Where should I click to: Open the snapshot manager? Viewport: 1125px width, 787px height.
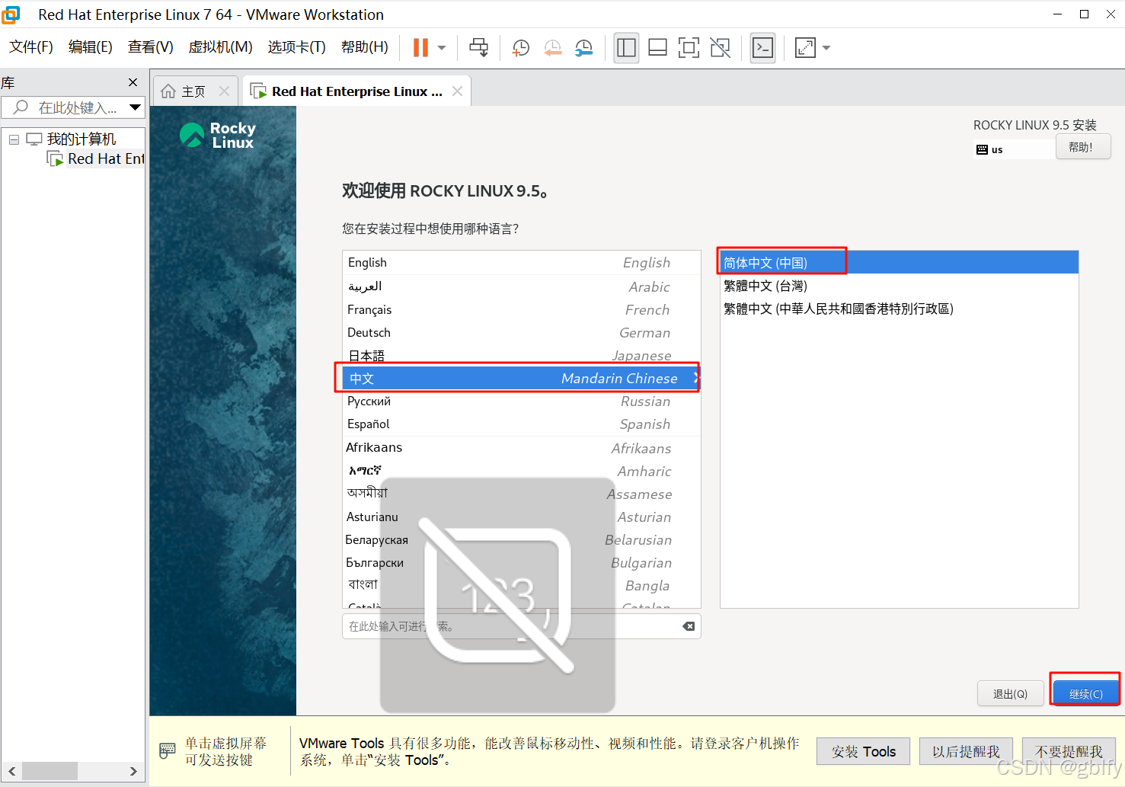click(584, 47)
